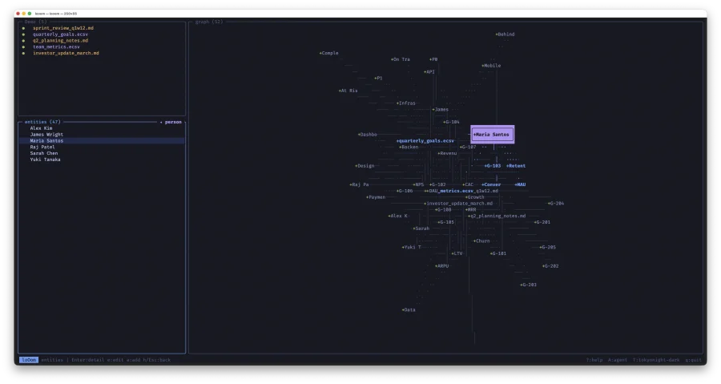Image resolution: width=721 pixels, height=384 pixels.
Task: Click the A:agent shortcut in status bar
Action: tap(618, 360)
